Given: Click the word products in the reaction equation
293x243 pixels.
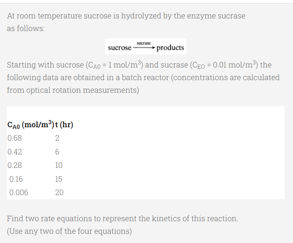Looking at the screenshot, I should click(170, 48).
